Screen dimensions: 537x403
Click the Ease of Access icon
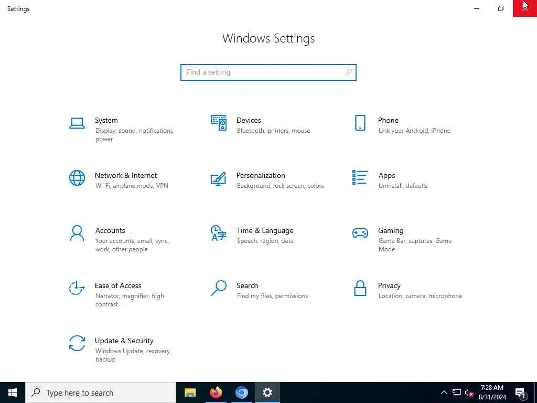click(x=77, y=288)
